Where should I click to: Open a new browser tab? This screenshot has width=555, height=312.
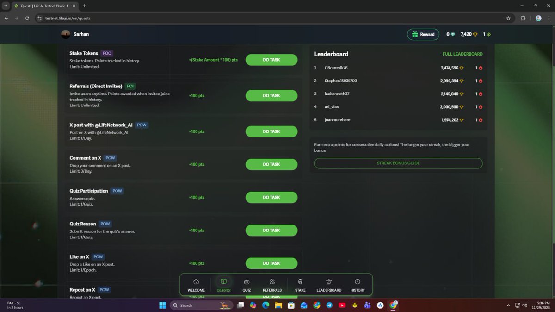coord(84,6)
